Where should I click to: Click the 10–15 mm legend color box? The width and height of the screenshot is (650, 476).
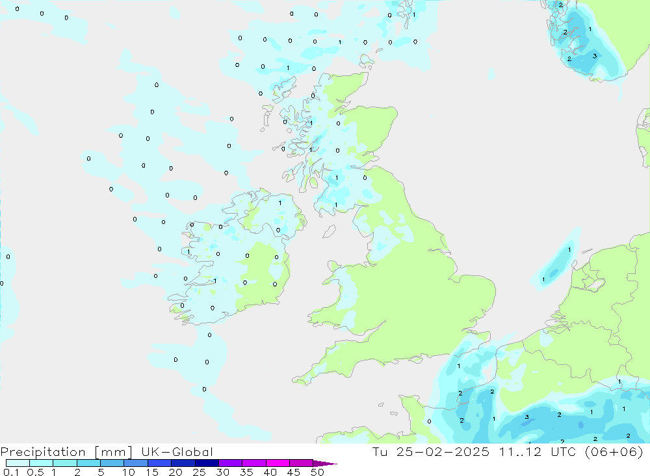(x=136, y=463)
